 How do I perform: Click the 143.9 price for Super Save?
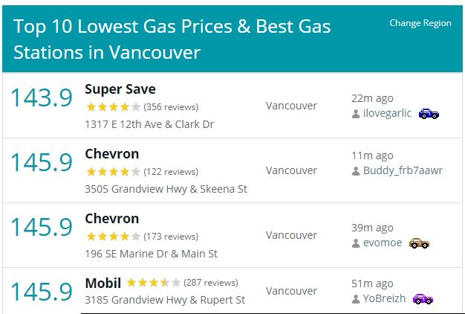[x=42, y=98]
